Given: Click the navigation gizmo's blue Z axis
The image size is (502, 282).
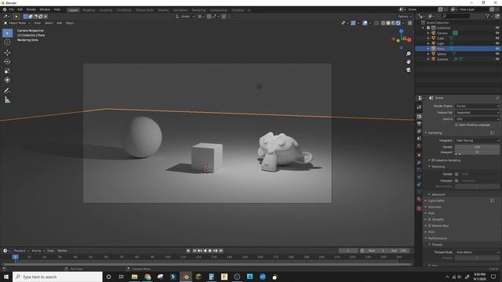Looking at the screenshot, I should tap(401, 31).
